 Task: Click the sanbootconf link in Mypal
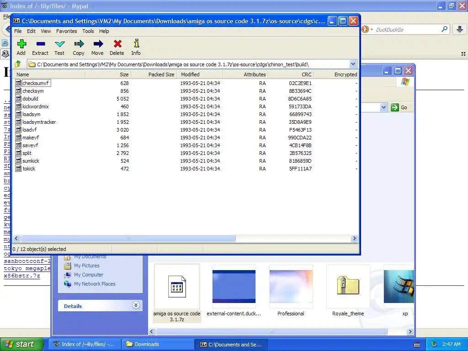[x=27, y=261]
